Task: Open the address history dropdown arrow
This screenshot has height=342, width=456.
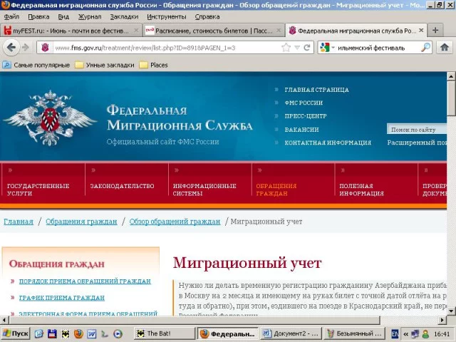Action: tap(297, 48)
